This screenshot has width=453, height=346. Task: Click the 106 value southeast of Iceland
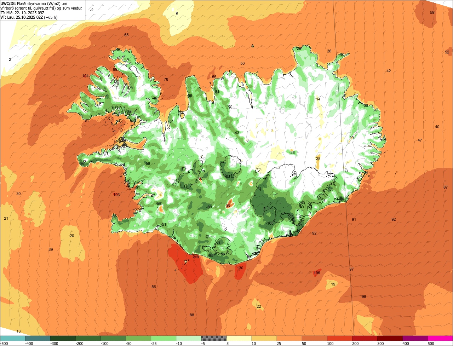[x=317, y=273]
